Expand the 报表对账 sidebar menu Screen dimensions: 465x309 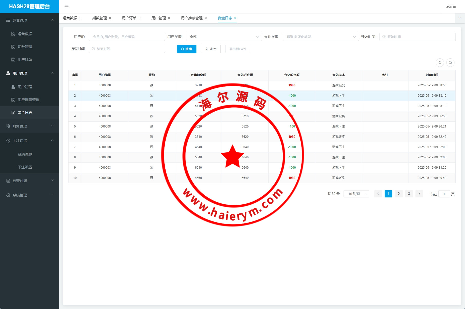click(x=30, y=181)
